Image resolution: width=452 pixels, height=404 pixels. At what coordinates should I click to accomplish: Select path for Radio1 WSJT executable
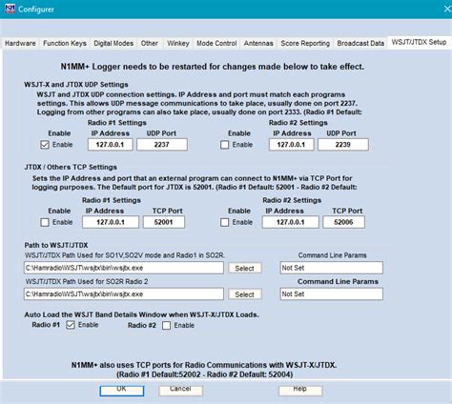[245, 268]
